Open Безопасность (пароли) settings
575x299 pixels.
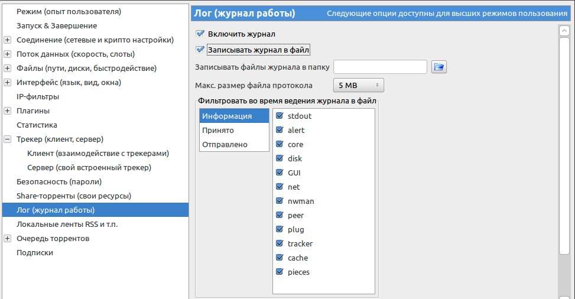click(x=59, y=181)
